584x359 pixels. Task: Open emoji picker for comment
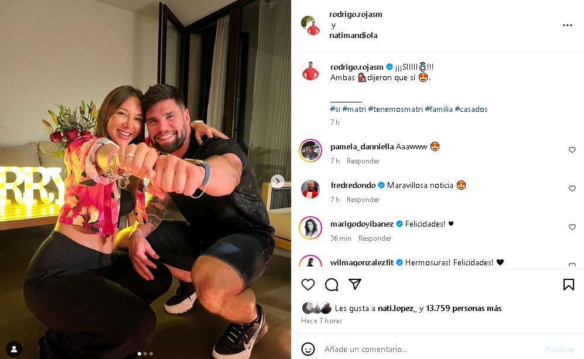(308, 349)
